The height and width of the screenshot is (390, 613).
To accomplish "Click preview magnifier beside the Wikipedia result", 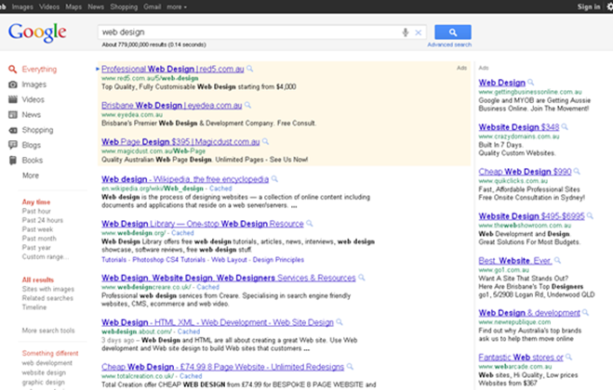I will [x=275, y=178].
